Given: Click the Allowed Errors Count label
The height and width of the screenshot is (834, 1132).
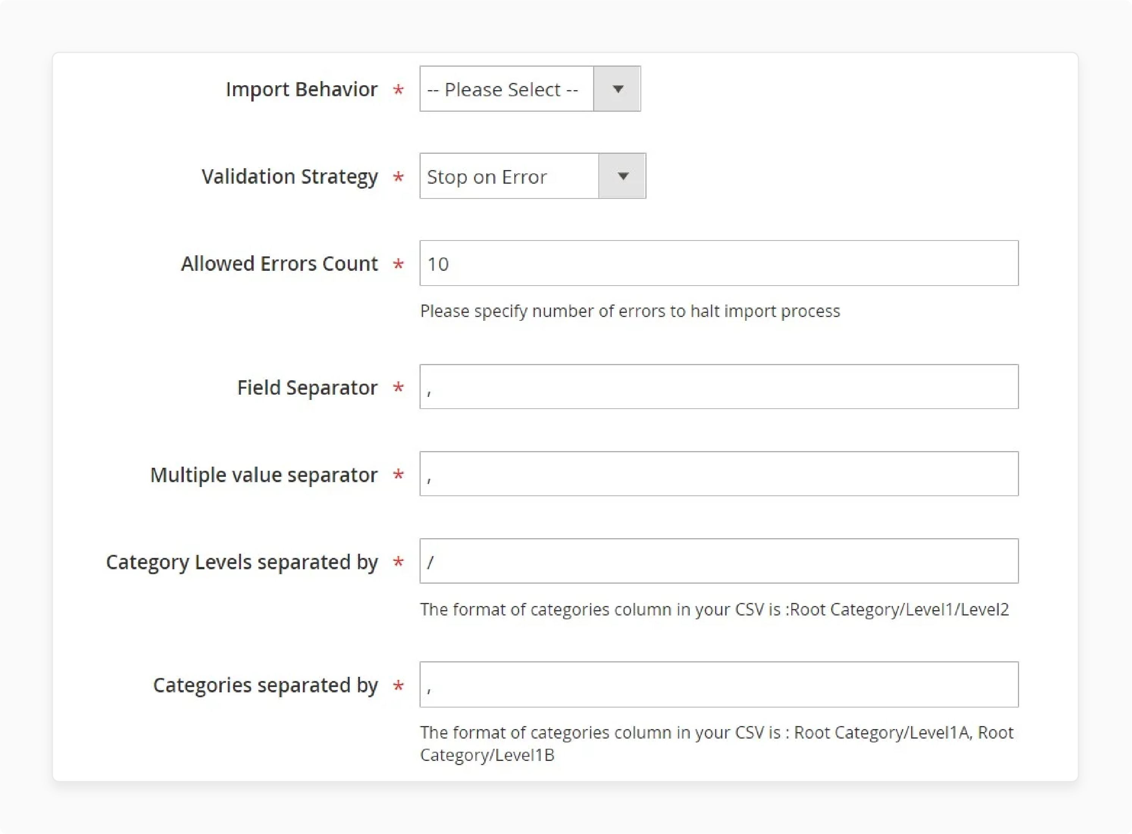Looking at the screenshot, I should click(x=279, y=264).
